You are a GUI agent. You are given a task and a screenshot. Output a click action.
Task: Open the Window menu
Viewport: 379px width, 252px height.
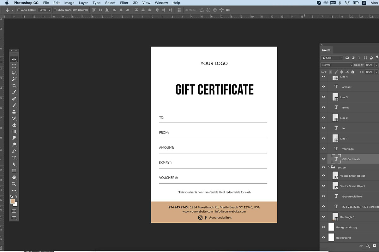[161, 3]
